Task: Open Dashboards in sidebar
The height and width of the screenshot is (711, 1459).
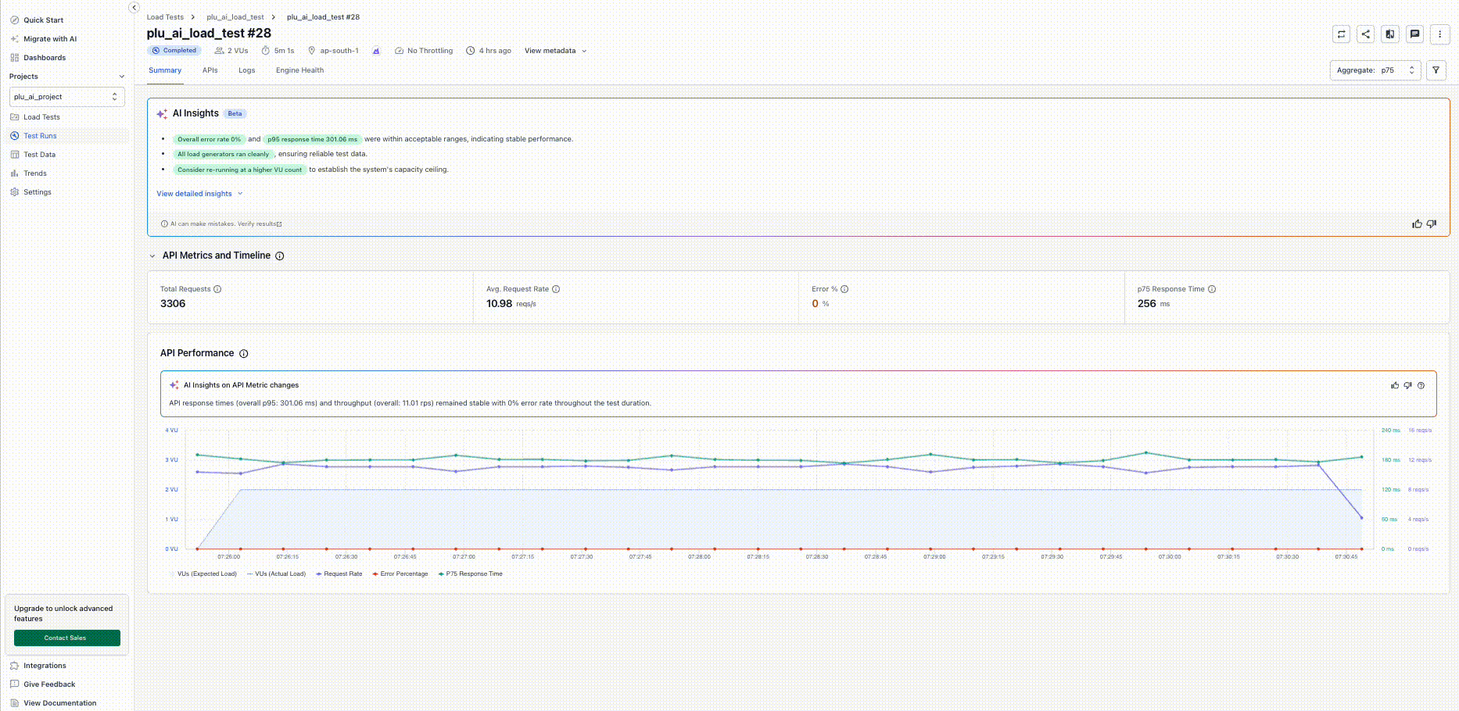Action: [45, 58]
